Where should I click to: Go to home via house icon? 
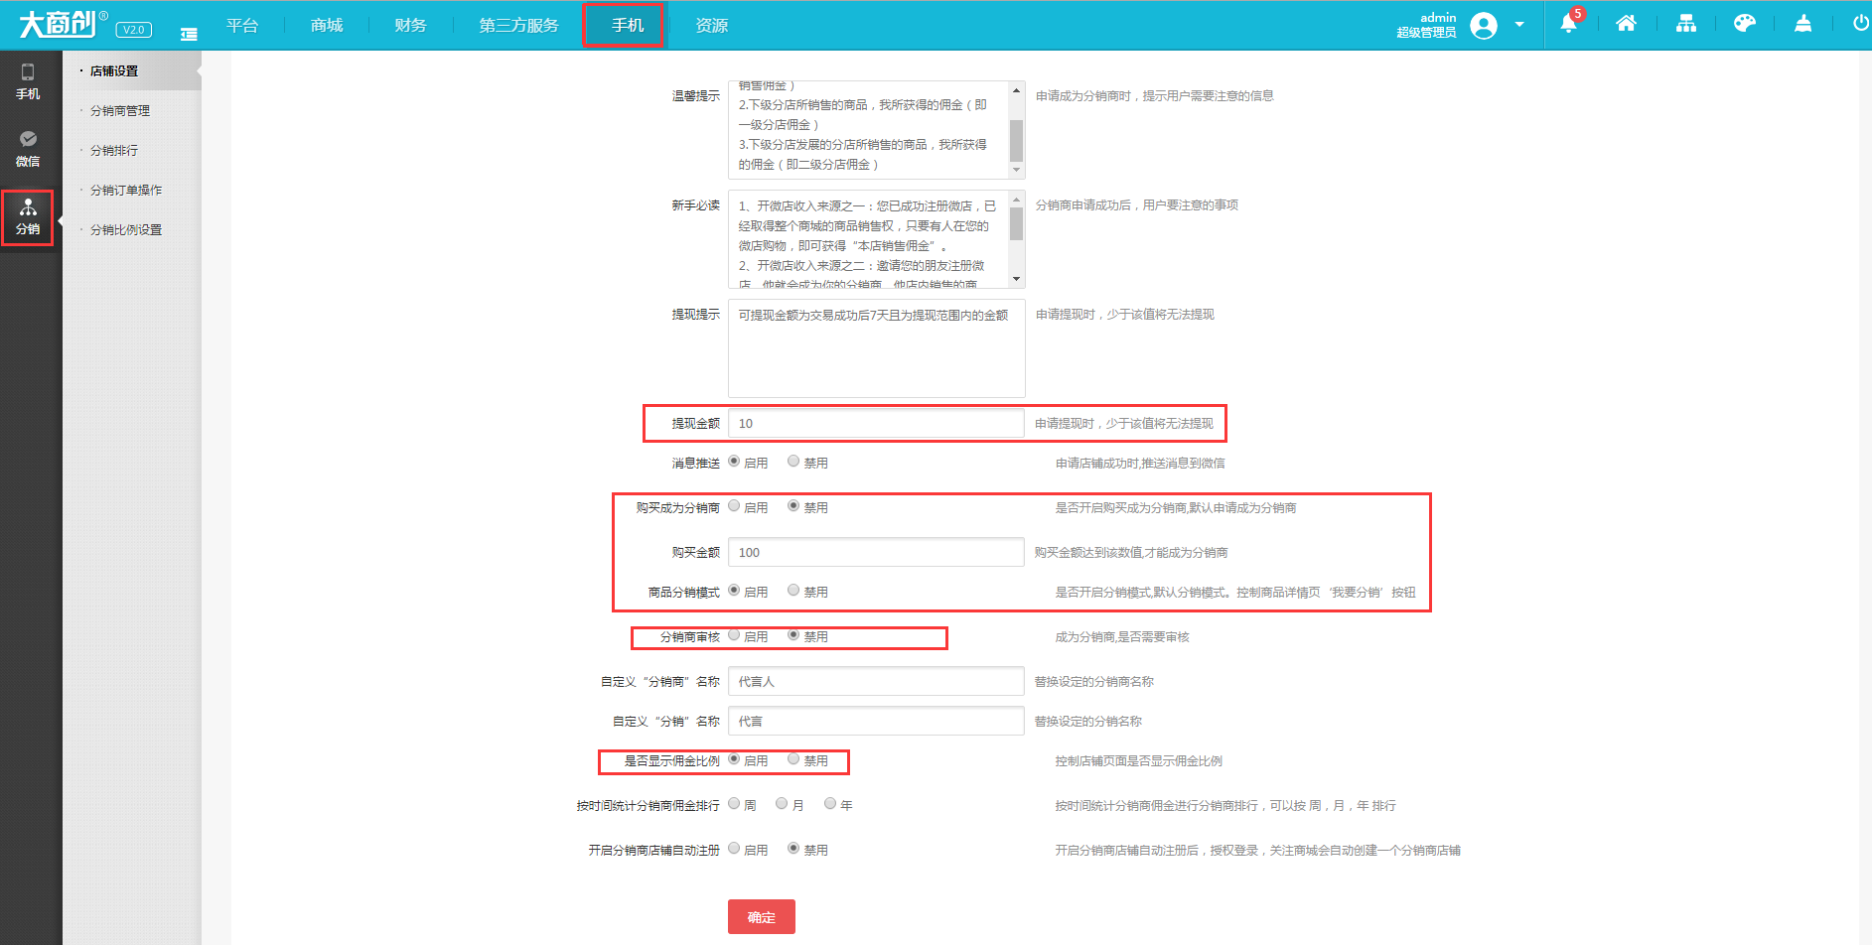(1626, 24)
